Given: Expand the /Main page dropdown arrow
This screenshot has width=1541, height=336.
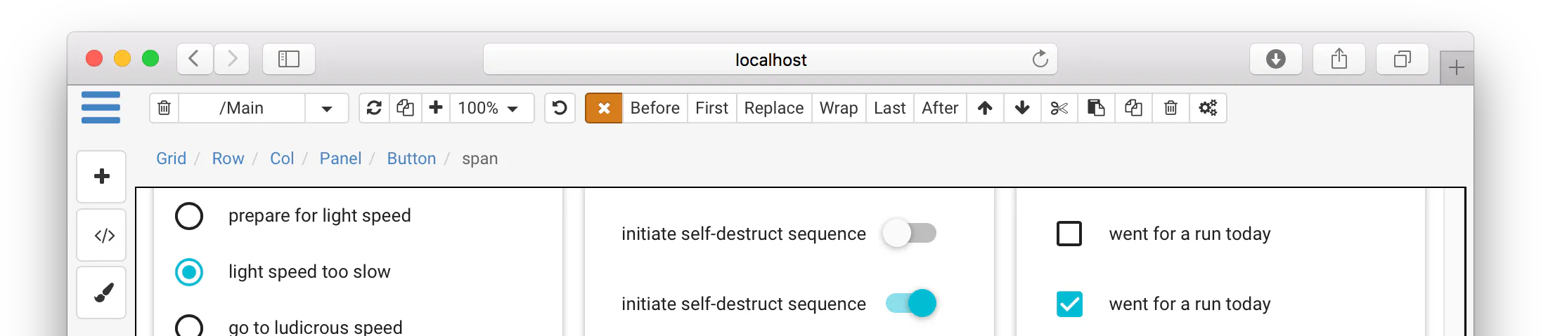Looking at the screenshot, I should click(x=326, y=108).
